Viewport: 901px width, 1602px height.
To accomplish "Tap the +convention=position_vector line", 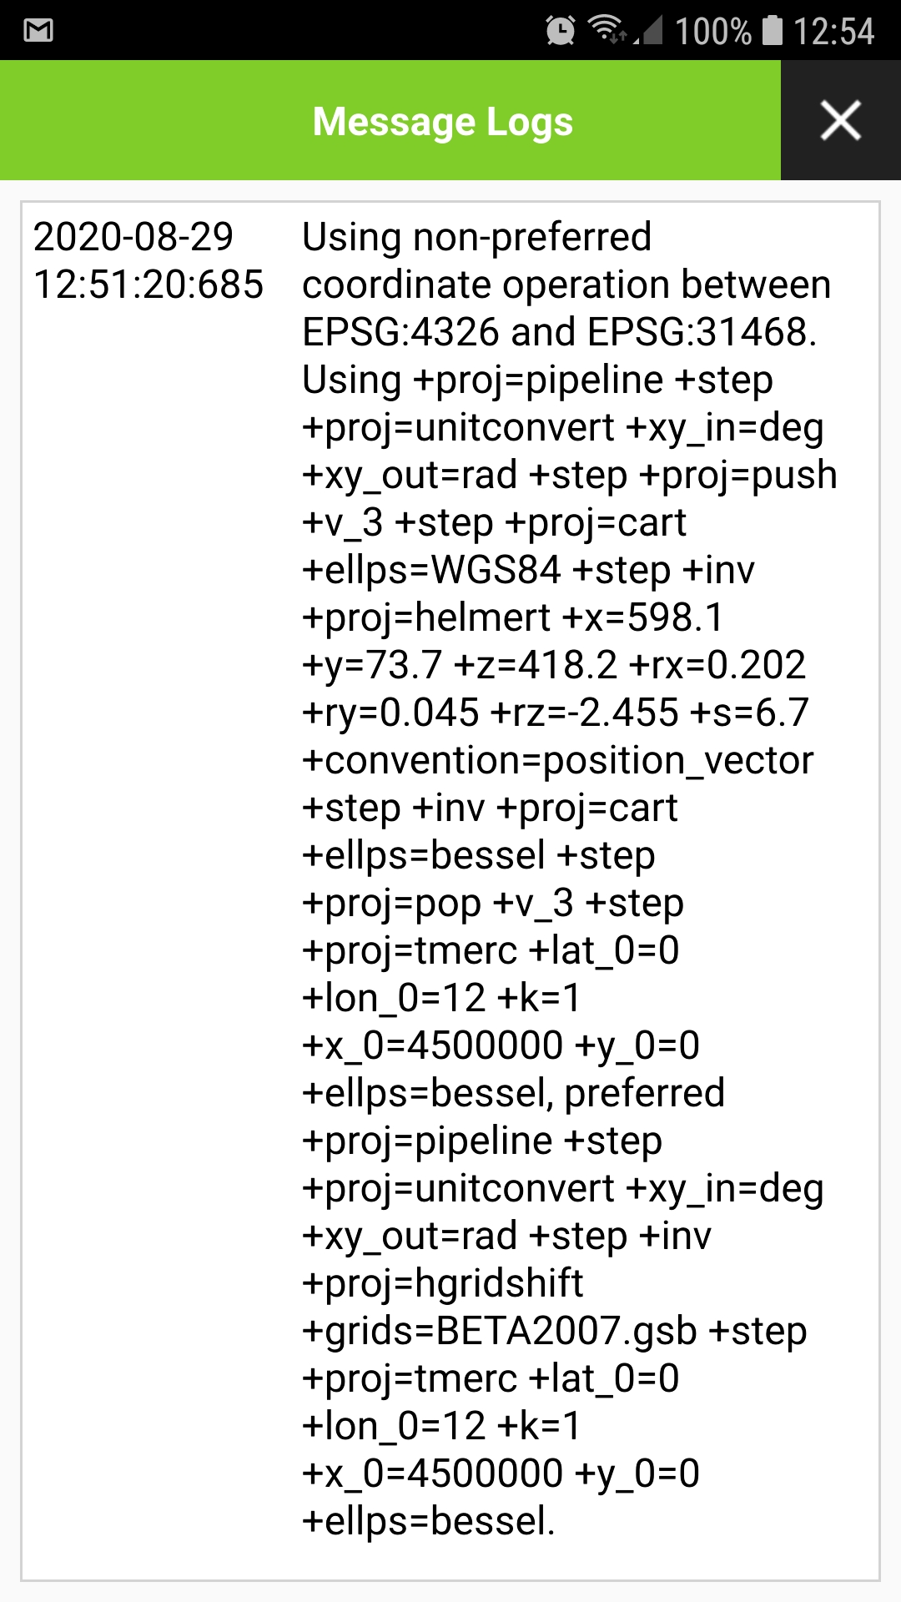I will pyautogui.click(x=559, y=759).
